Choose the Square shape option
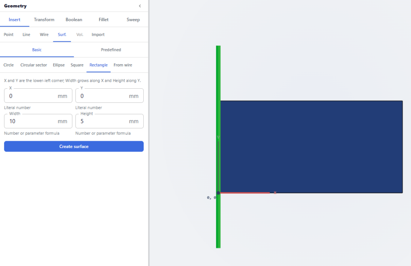 click(x=77, y=65)
